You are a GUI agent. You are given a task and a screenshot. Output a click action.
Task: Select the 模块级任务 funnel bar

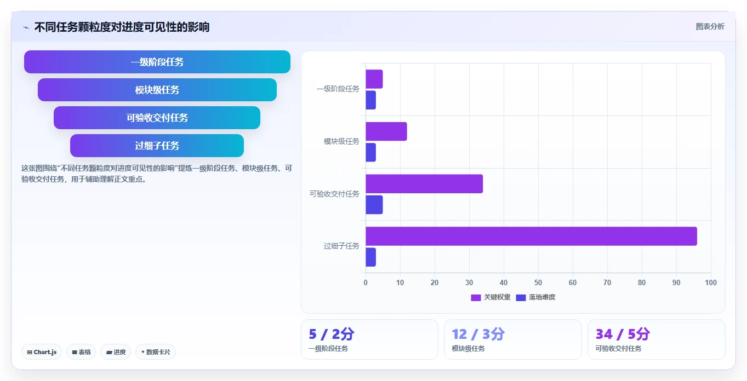(x=157, y=90)
